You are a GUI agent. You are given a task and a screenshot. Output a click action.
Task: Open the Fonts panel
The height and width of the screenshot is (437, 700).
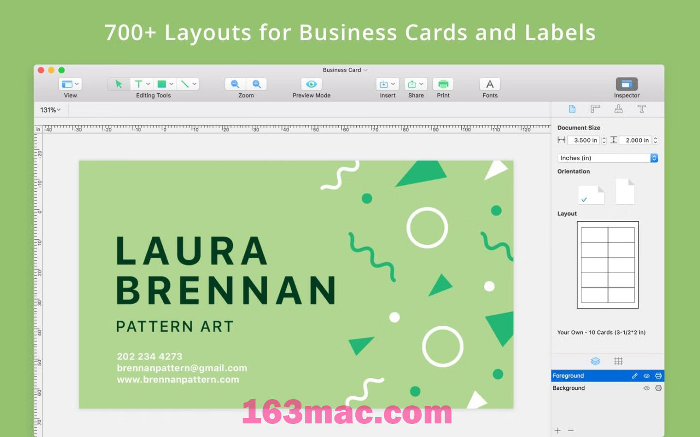click(490, 84)
